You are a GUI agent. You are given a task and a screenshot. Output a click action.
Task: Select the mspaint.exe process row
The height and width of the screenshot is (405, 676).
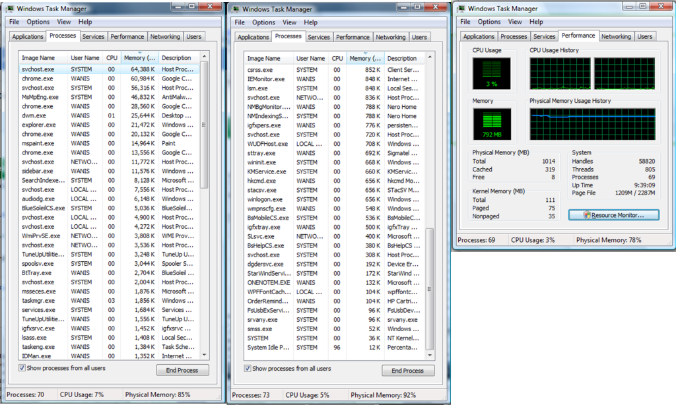(x=109, y=144)
